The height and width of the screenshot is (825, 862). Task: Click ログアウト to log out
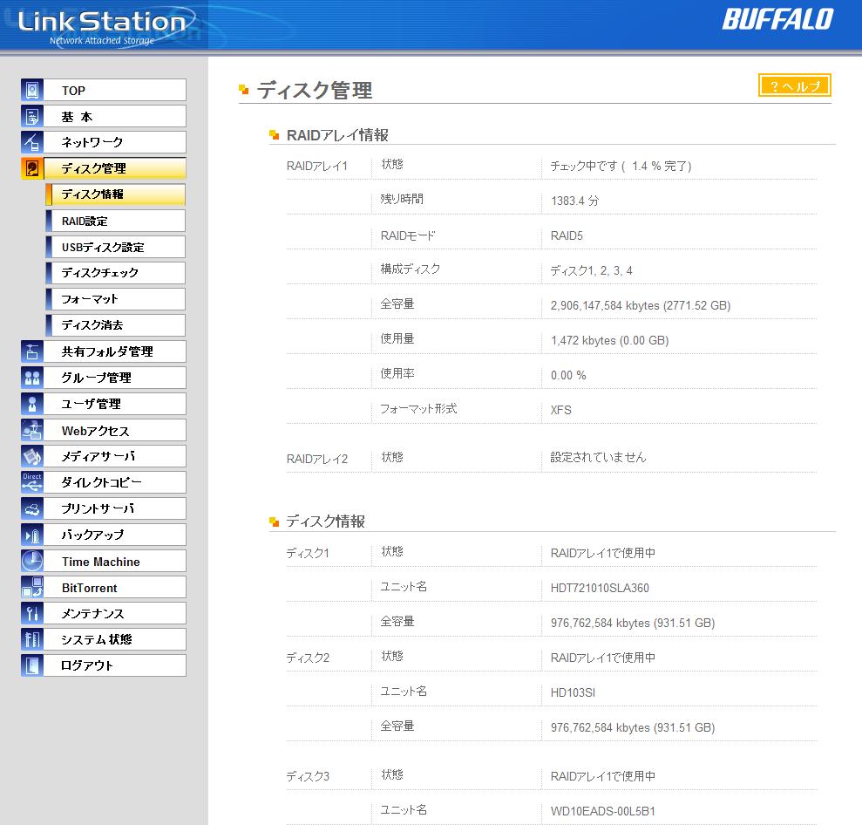tap(115, 665)
